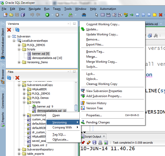Viewport: 165px width, 156px height.
Task: Click the SQL Worksheet toolbar icon
Action: (71, 15)
